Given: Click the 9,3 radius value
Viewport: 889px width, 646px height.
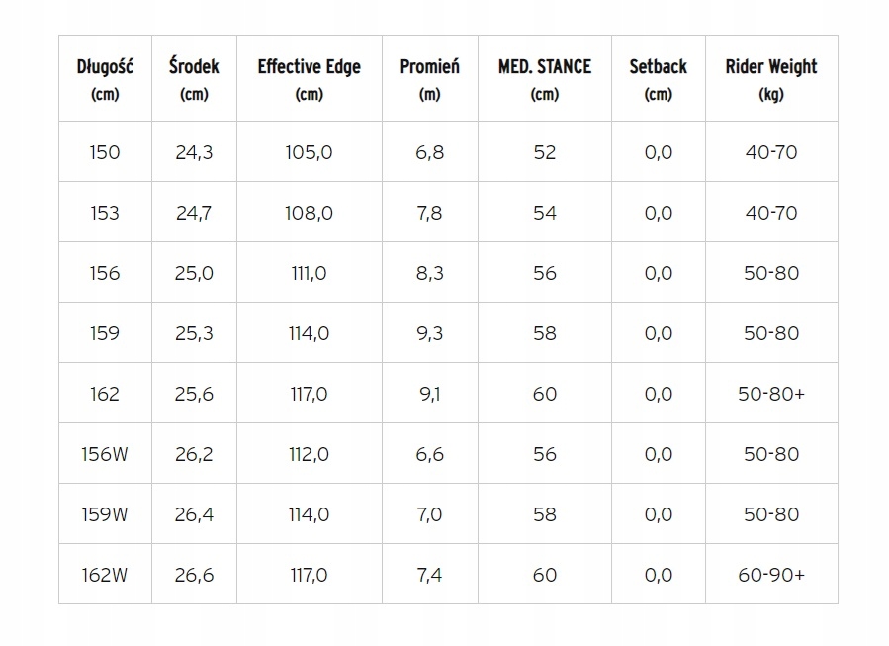Looking at the screenshot, I should tap(429, 333).
